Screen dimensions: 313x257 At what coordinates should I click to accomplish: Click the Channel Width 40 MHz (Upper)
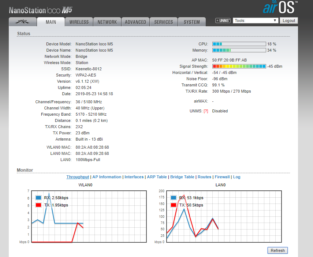[90, 108]
